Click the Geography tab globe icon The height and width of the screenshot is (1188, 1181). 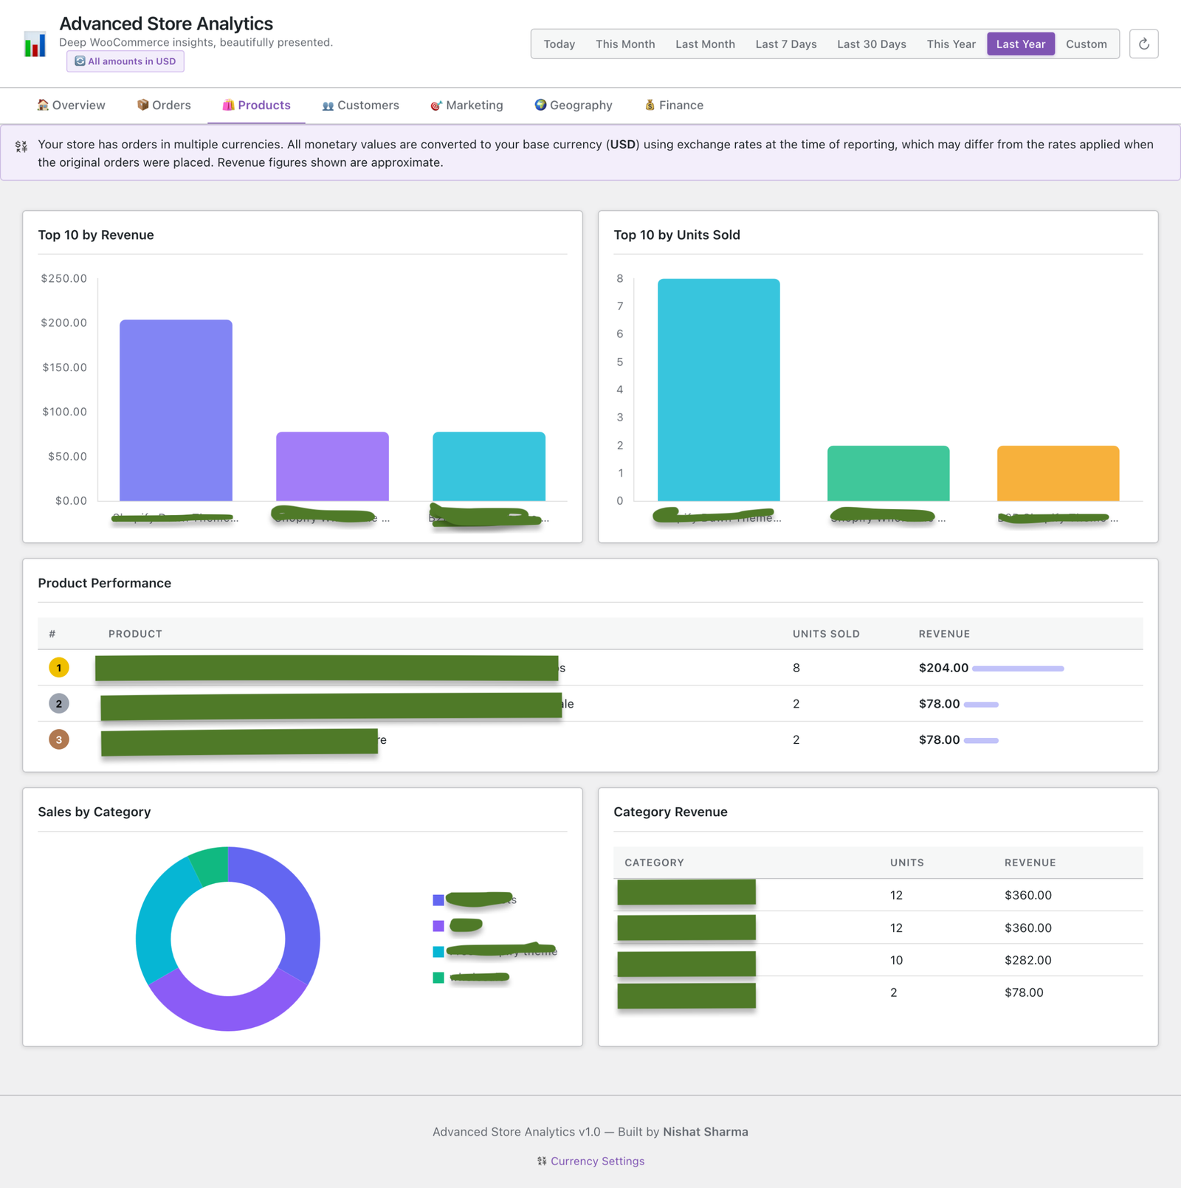540,105
